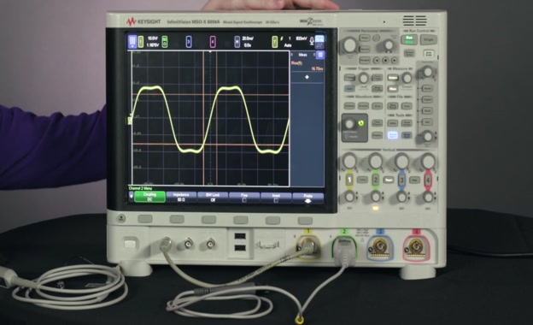Push the Single acquisition button
Image resolution: width=533 pixels, height=325 pixels.
click(x=428, y=40)
